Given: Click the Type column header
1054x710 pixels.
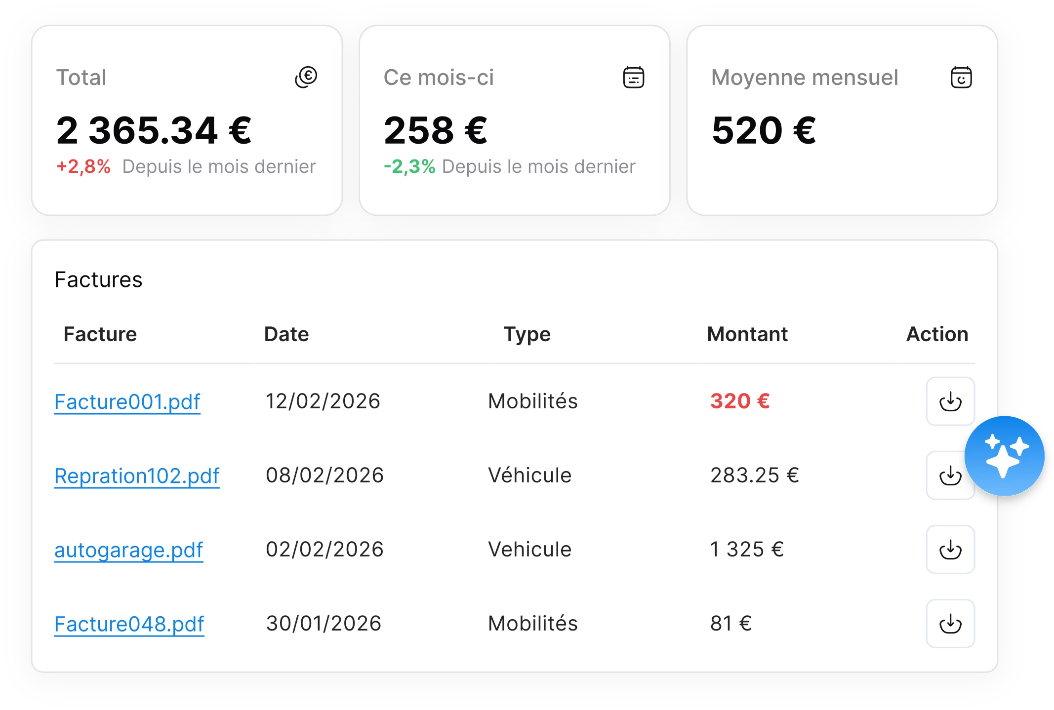Looking at the screenshot, I should pos(526,334).
